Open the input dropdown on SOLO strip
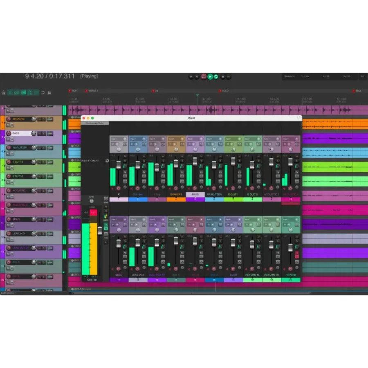Image resolution: width=368 pixels, height=368 pixels. pyautogui.click(x=119, y=220)
